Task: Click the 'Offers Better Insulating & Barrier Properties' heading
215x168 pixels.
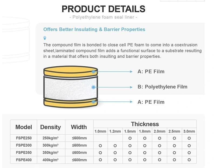Action: point(94,29)
